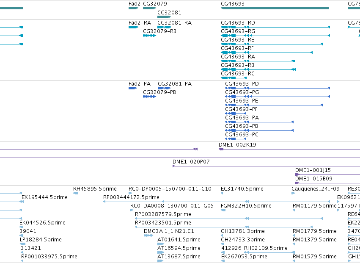Click the CG32081-RA transcript label
The image size is (360, 263).
[174, 23]
